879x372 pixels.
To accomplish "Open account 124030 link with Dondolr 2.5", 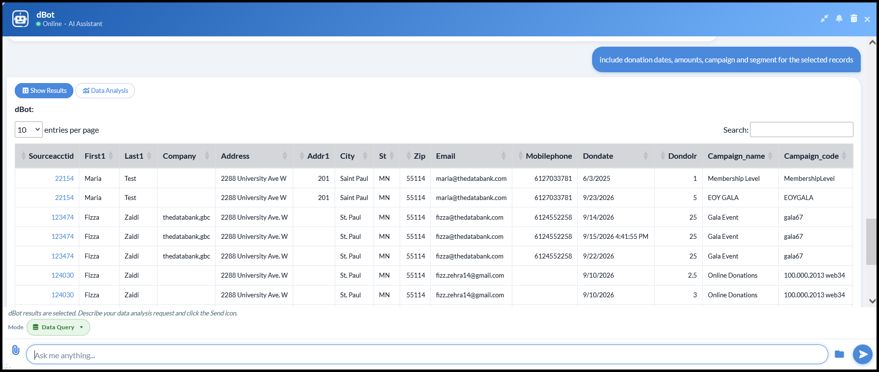I will (63, 275).
